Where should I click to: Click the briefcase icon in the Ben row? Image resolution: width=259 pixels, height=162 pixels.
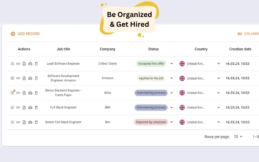30,122
